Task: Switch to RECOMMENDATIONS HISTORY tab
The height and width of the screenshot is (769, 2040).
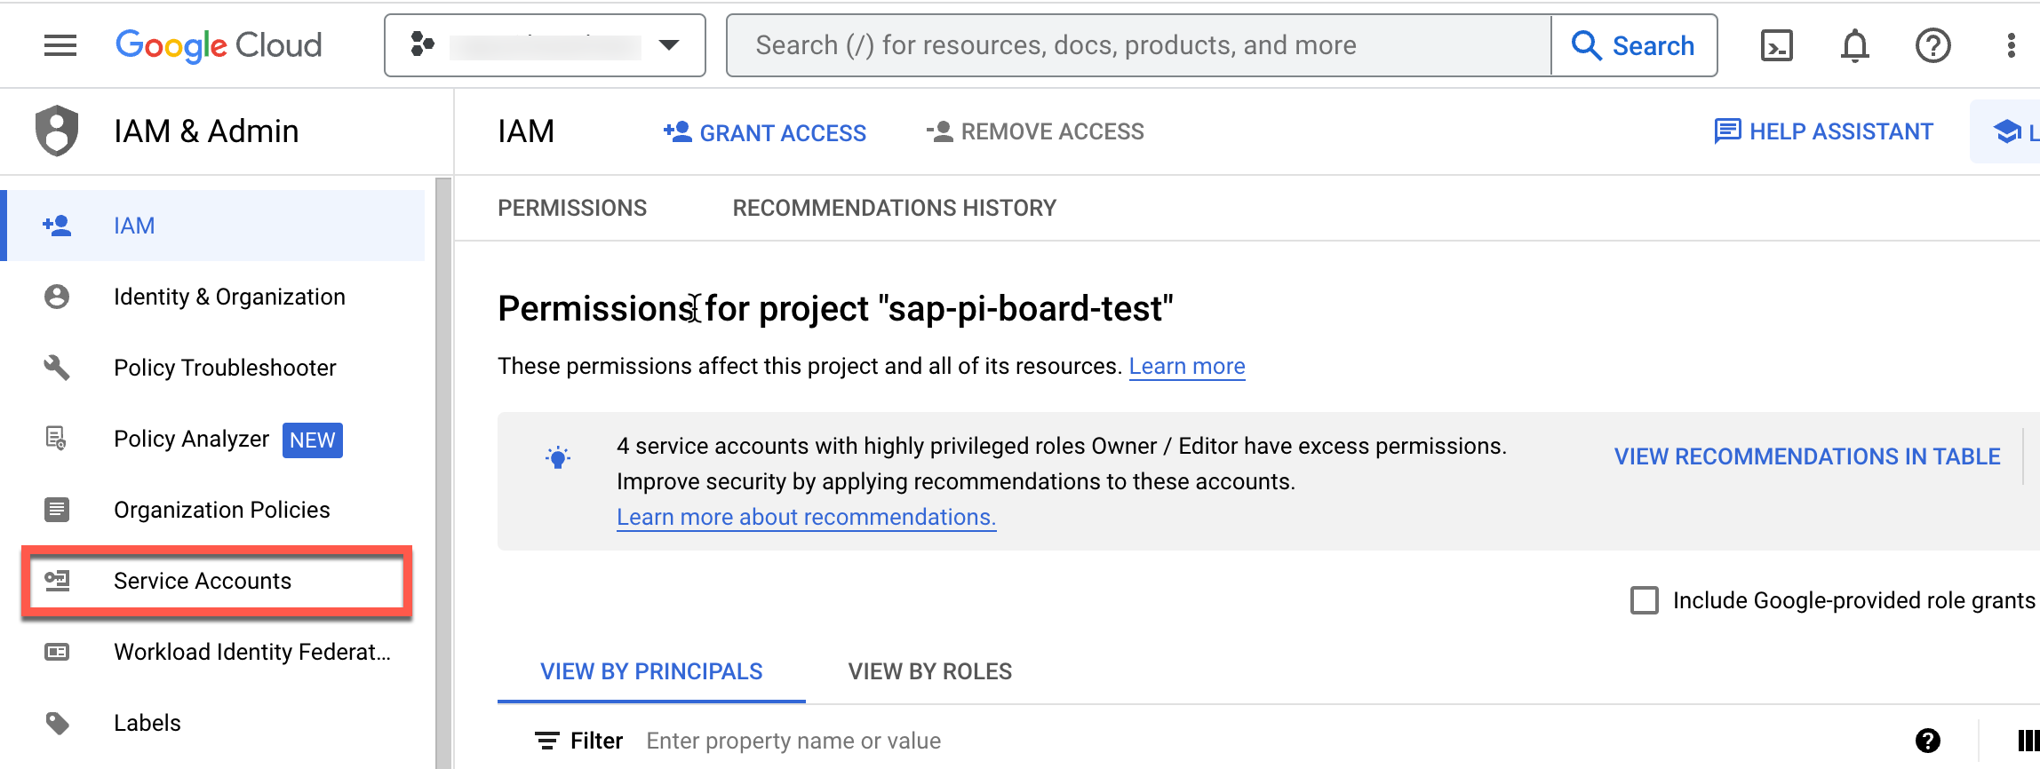Action: tap(895, 208)
